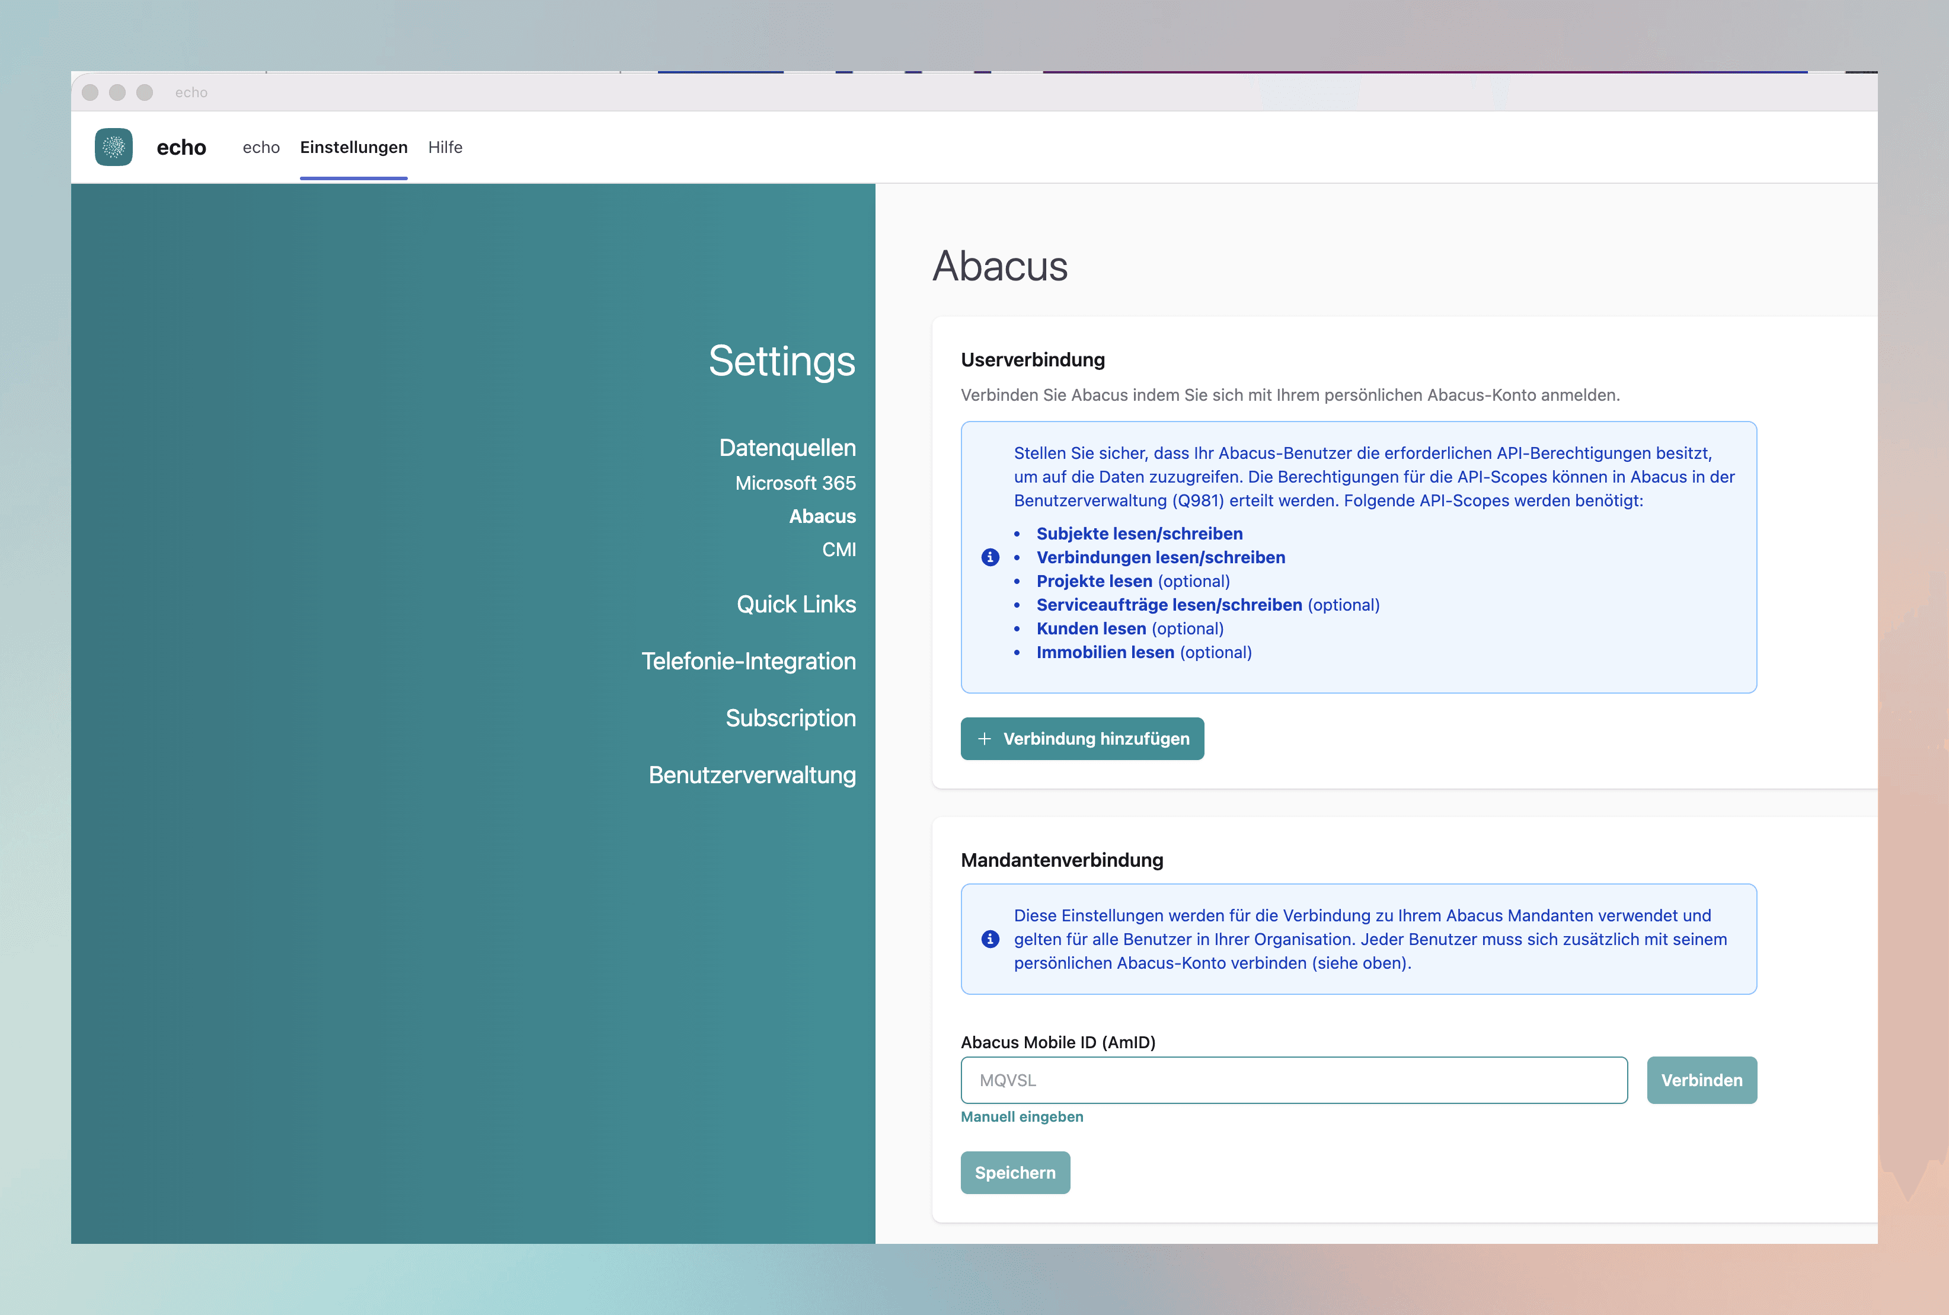Click the Settings sidebar heading
This screenshot has height=1315, width=1949.
(781, 362)
